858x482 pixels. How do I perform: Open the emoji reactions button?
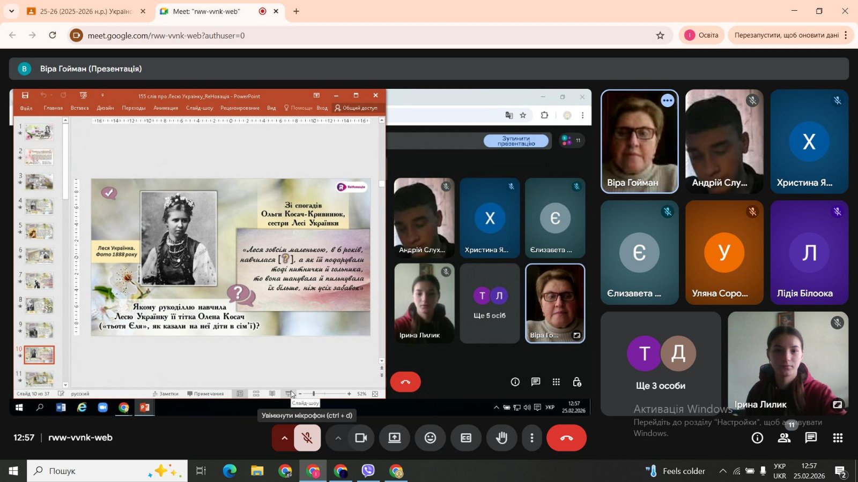click(x=430, y=438)
